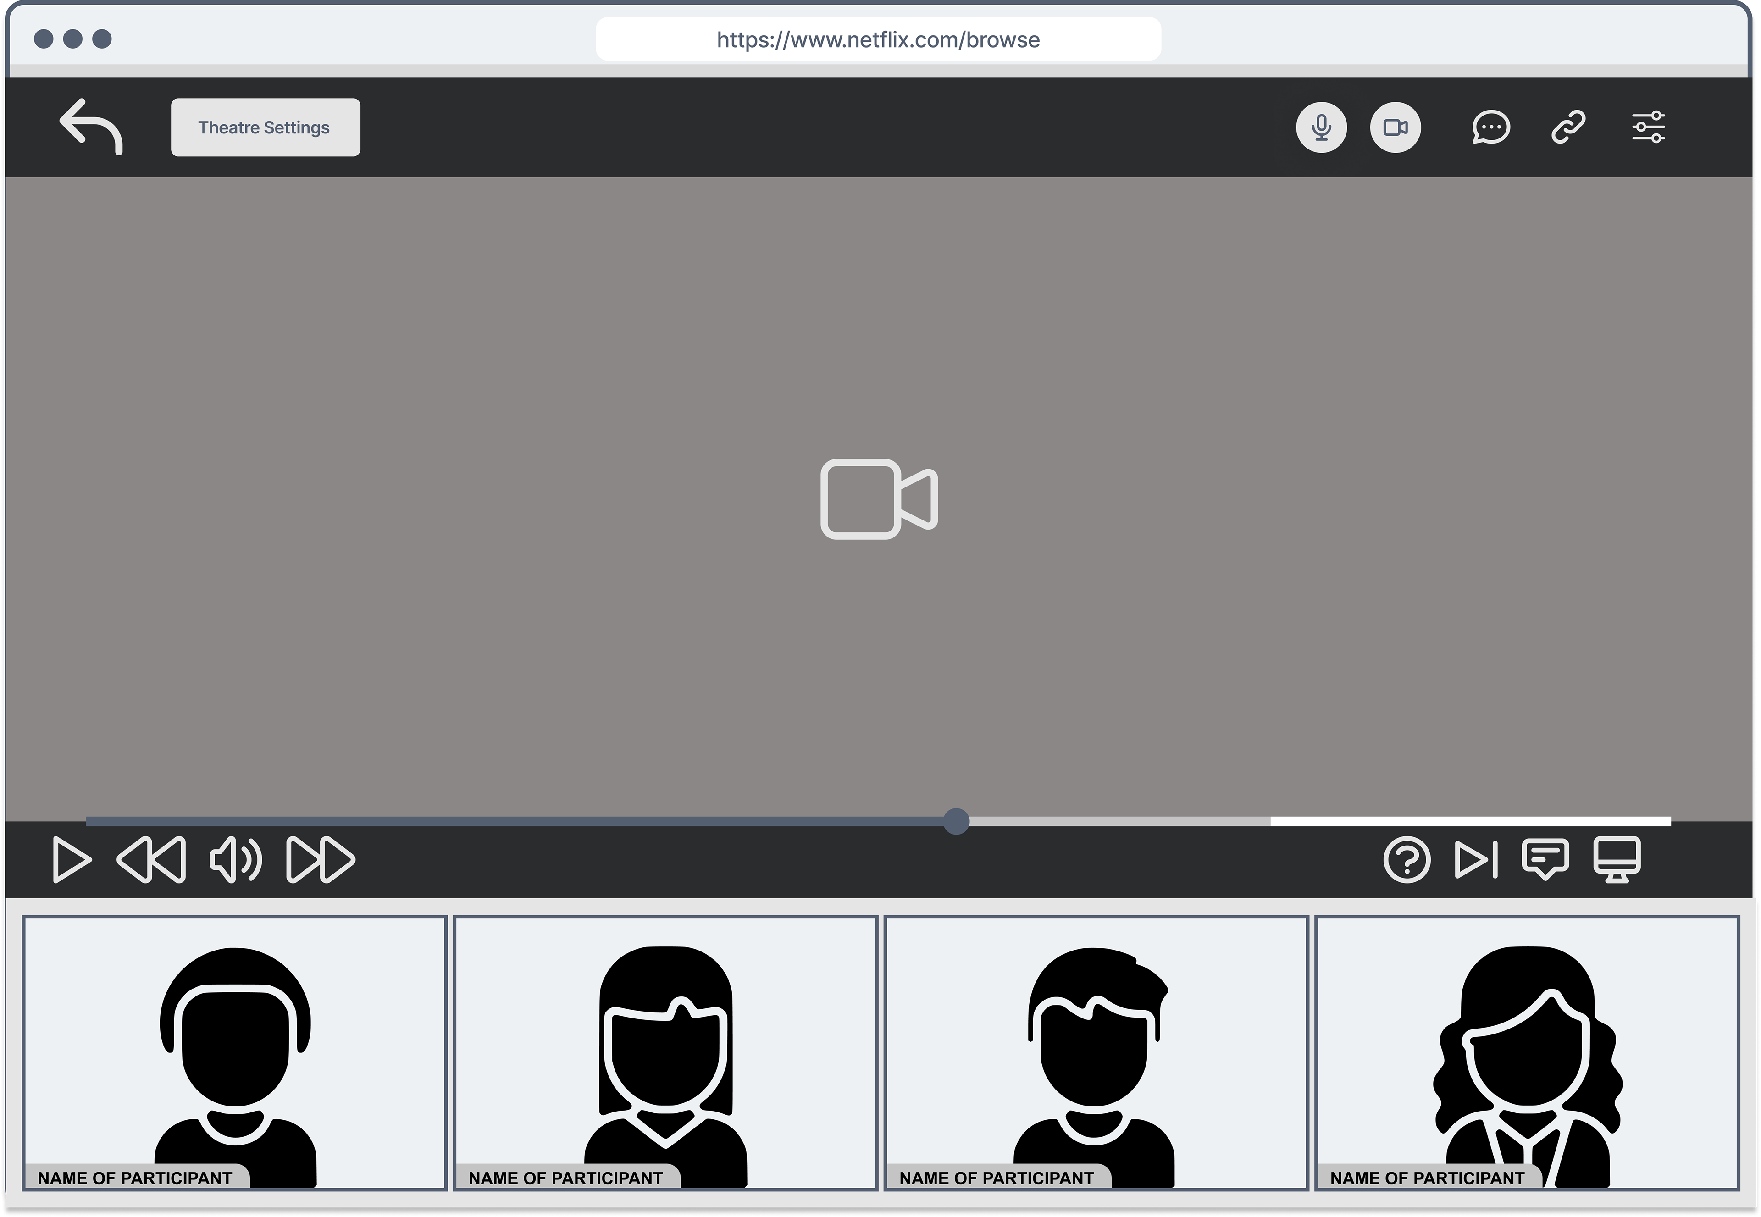
Task: Toggle the microphone button
Action: coord(1321,127)
